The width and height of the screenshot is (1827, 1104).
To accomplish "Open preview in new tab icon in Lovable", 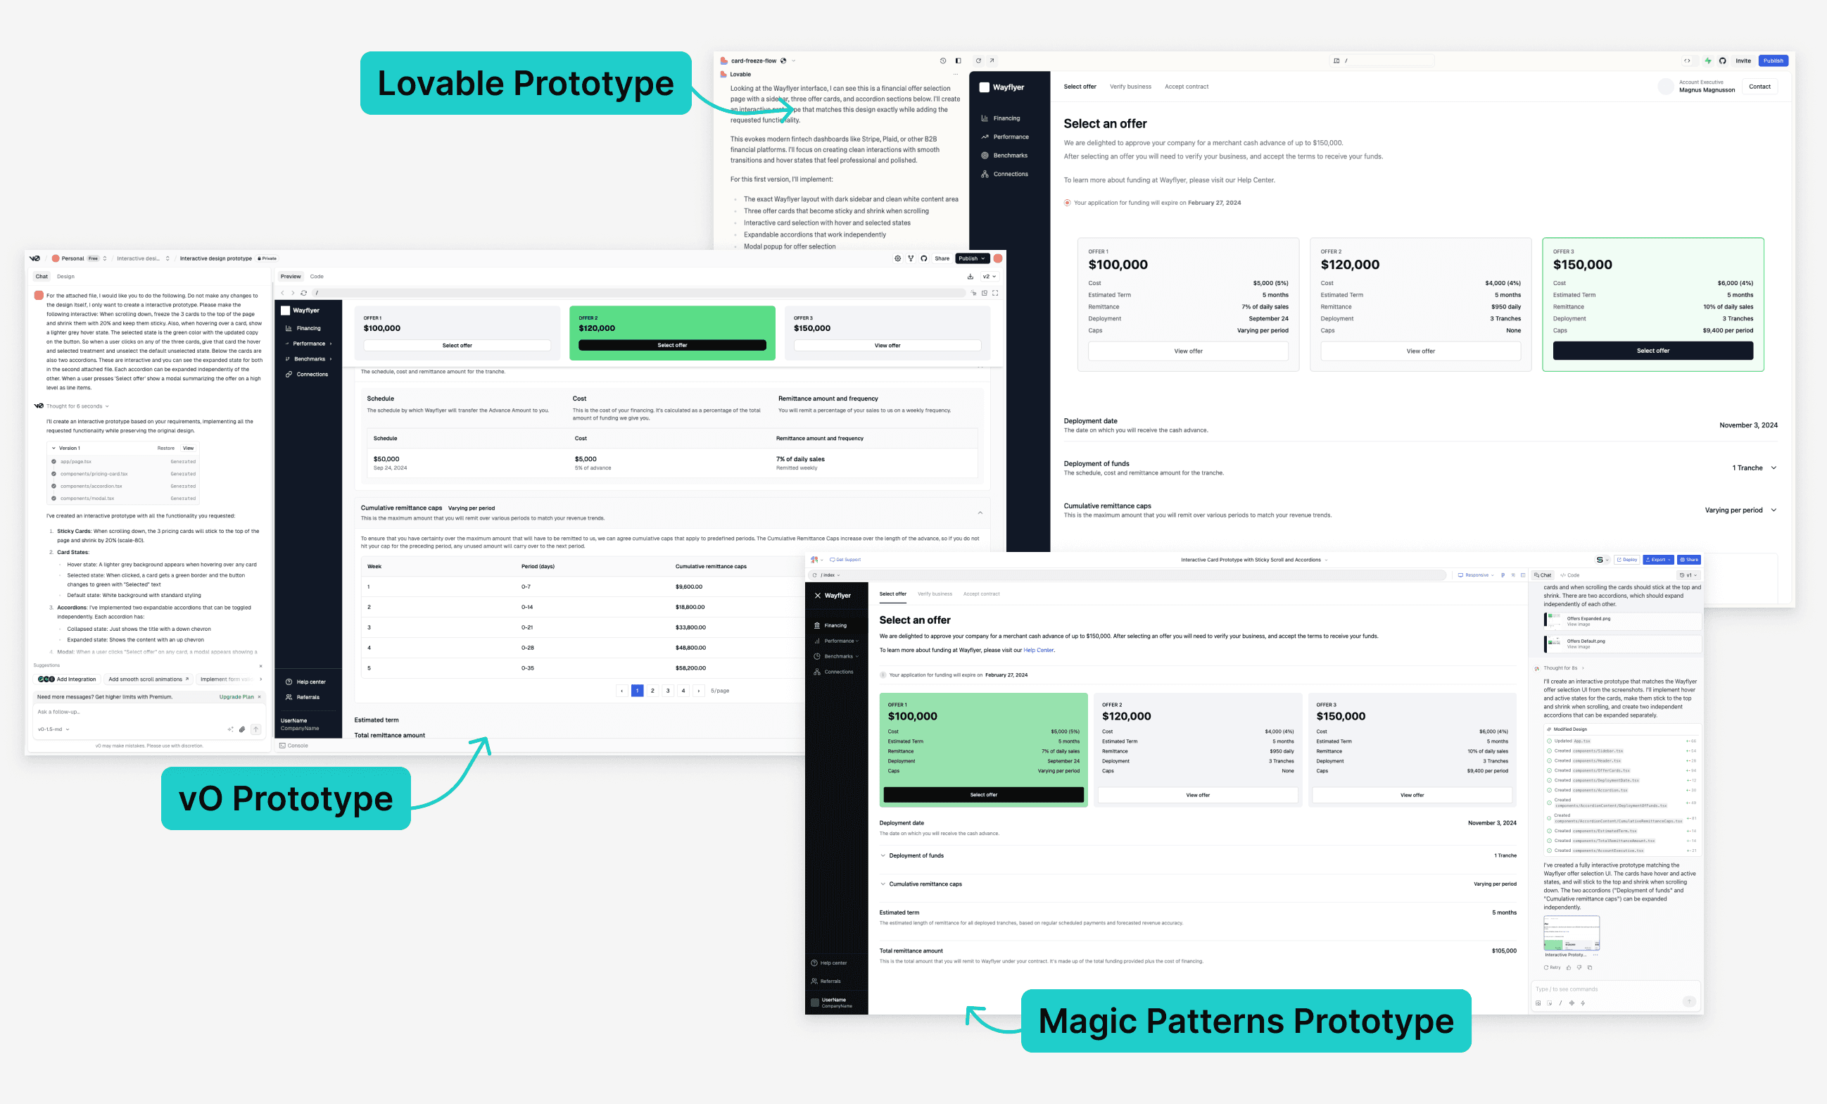I will [x=992, y=61].
